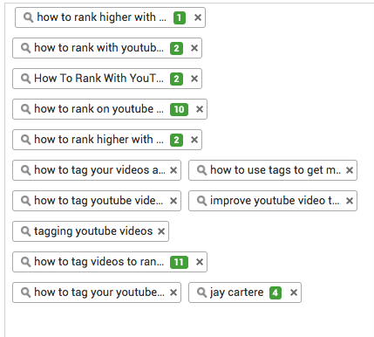Select the 'how to rank on youtube ...' text
The height and width of the screenshot is (337, 374).
click(x=99, y=109)
